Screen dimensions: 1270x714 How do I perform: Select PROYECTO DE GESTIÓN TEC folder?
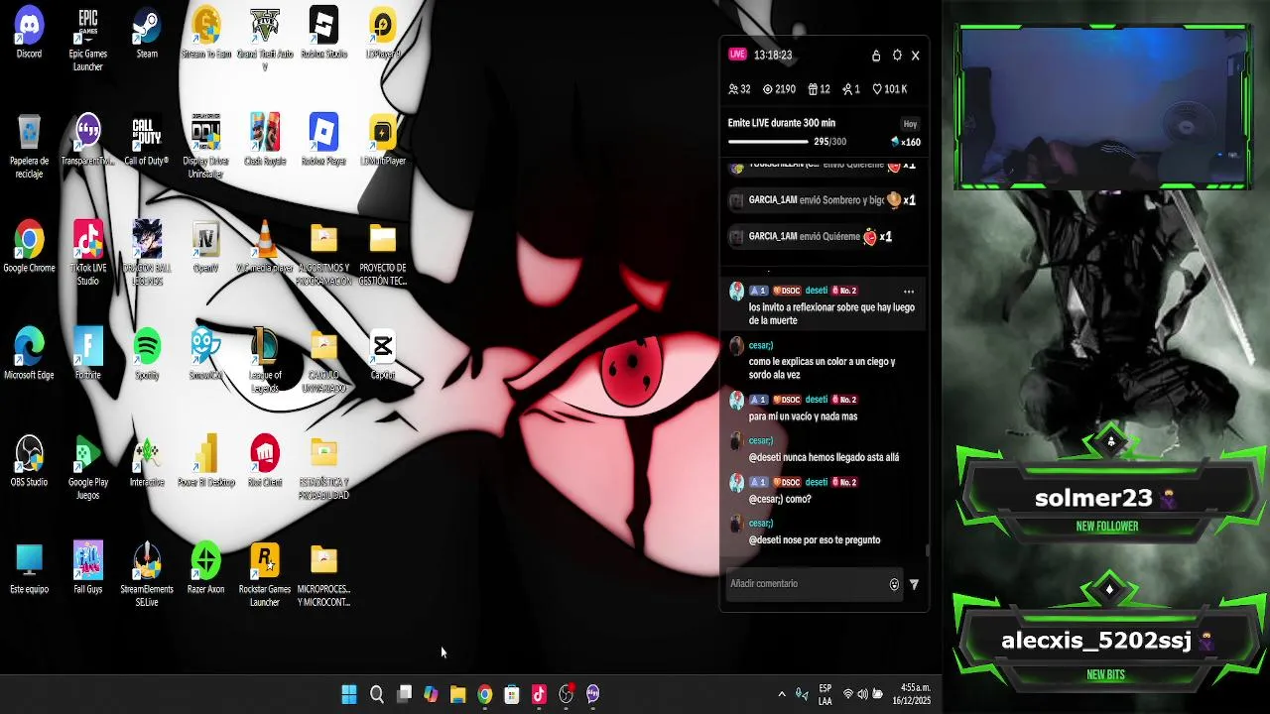pyautogui.click(x=383, y=254)
